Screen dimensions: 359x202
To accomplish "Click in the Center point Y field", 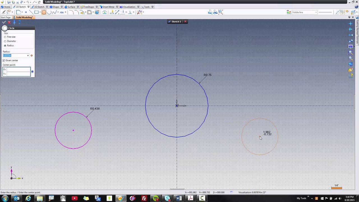I will pyautogui.click(x=19, y=74).
